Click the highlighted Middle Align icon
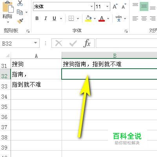 [x=144, y=6]
